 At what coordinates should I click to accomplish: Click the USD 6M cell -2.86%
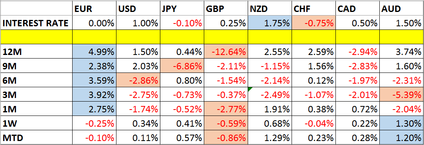[x=138, y=80]
